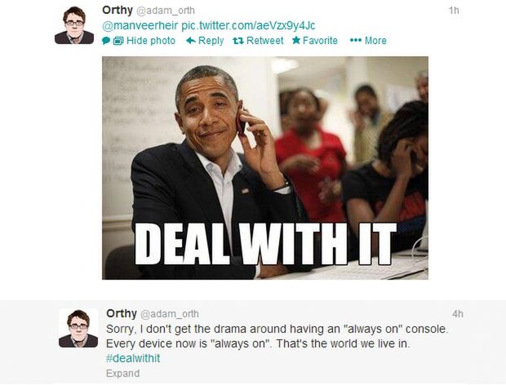Open Orthy's avatar on the top tweet
Image resolution: width=506 pixels, height=385 pixels.
click(74, 24)
